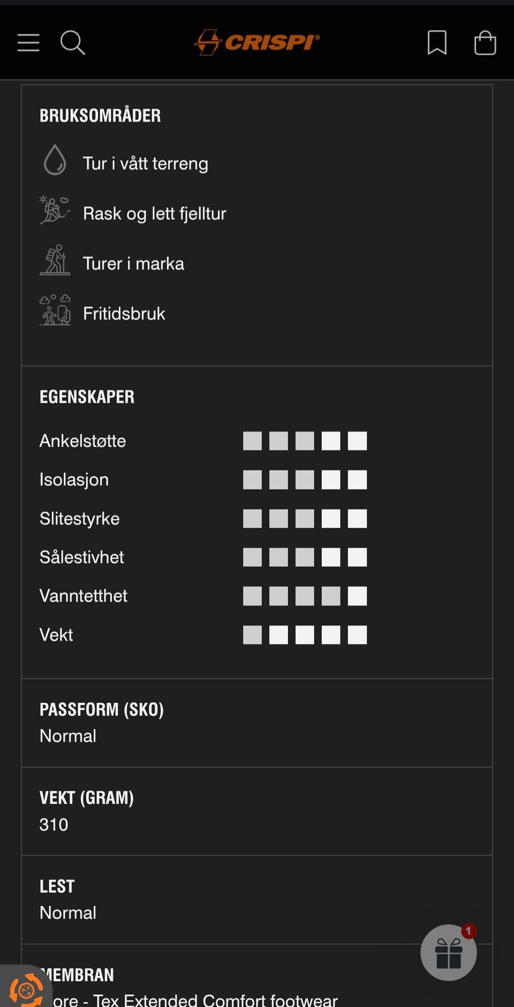Image resolution: width=514 pixels, height=1007 pixels.
Task: Open the search magnifier icon
Action: click(72, 42)
